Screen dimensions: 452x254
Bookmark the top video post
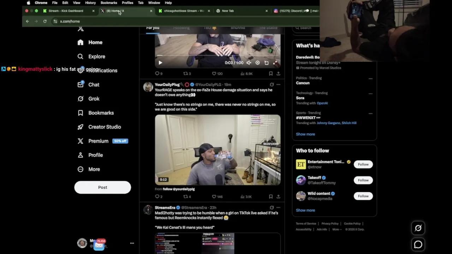270,74
